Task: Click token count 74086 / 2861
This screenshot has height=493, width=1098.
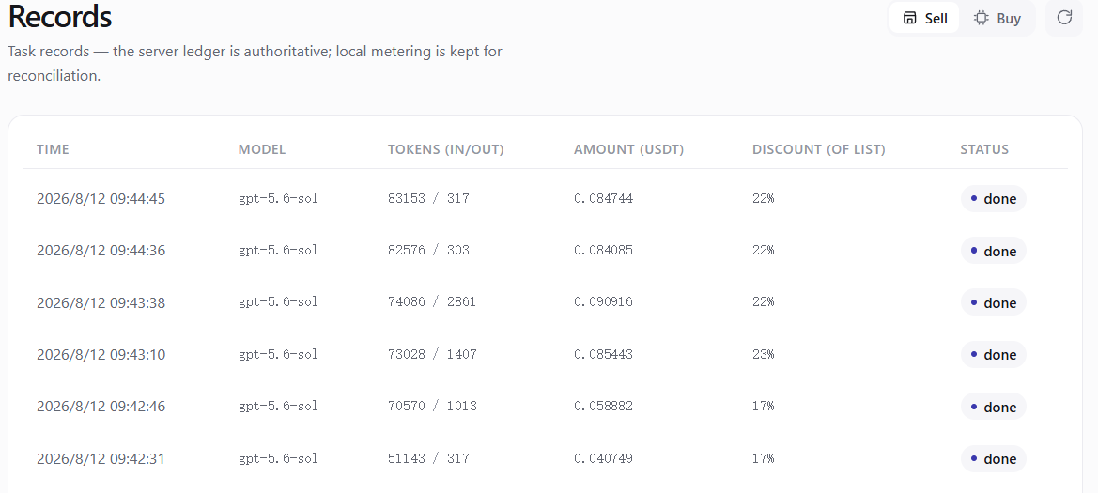Action: click(432, 302)
